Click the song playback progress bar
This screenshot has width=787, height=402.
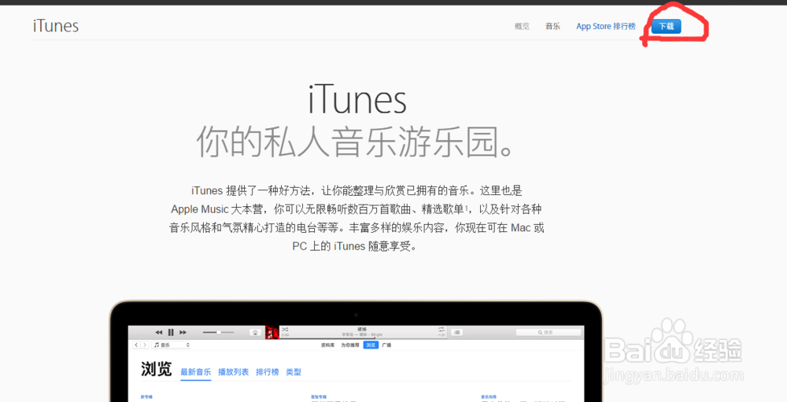[x=361, y=338]
